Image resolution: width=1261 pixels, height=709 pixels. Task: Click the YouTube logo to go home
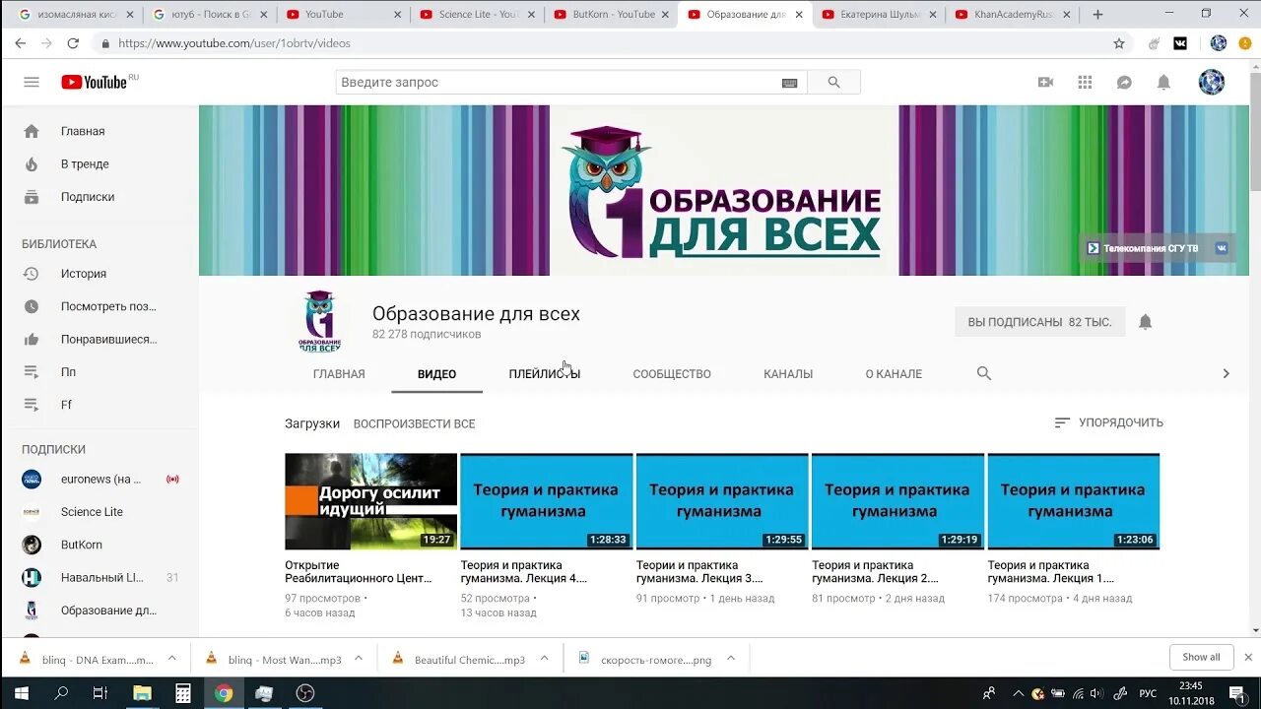(96, 82)
